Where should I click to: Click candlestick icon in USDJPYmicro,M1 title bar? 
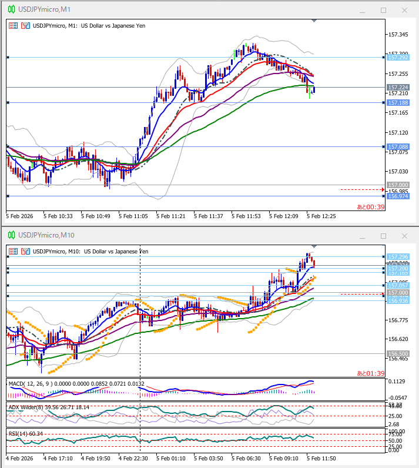pos(11,10)
